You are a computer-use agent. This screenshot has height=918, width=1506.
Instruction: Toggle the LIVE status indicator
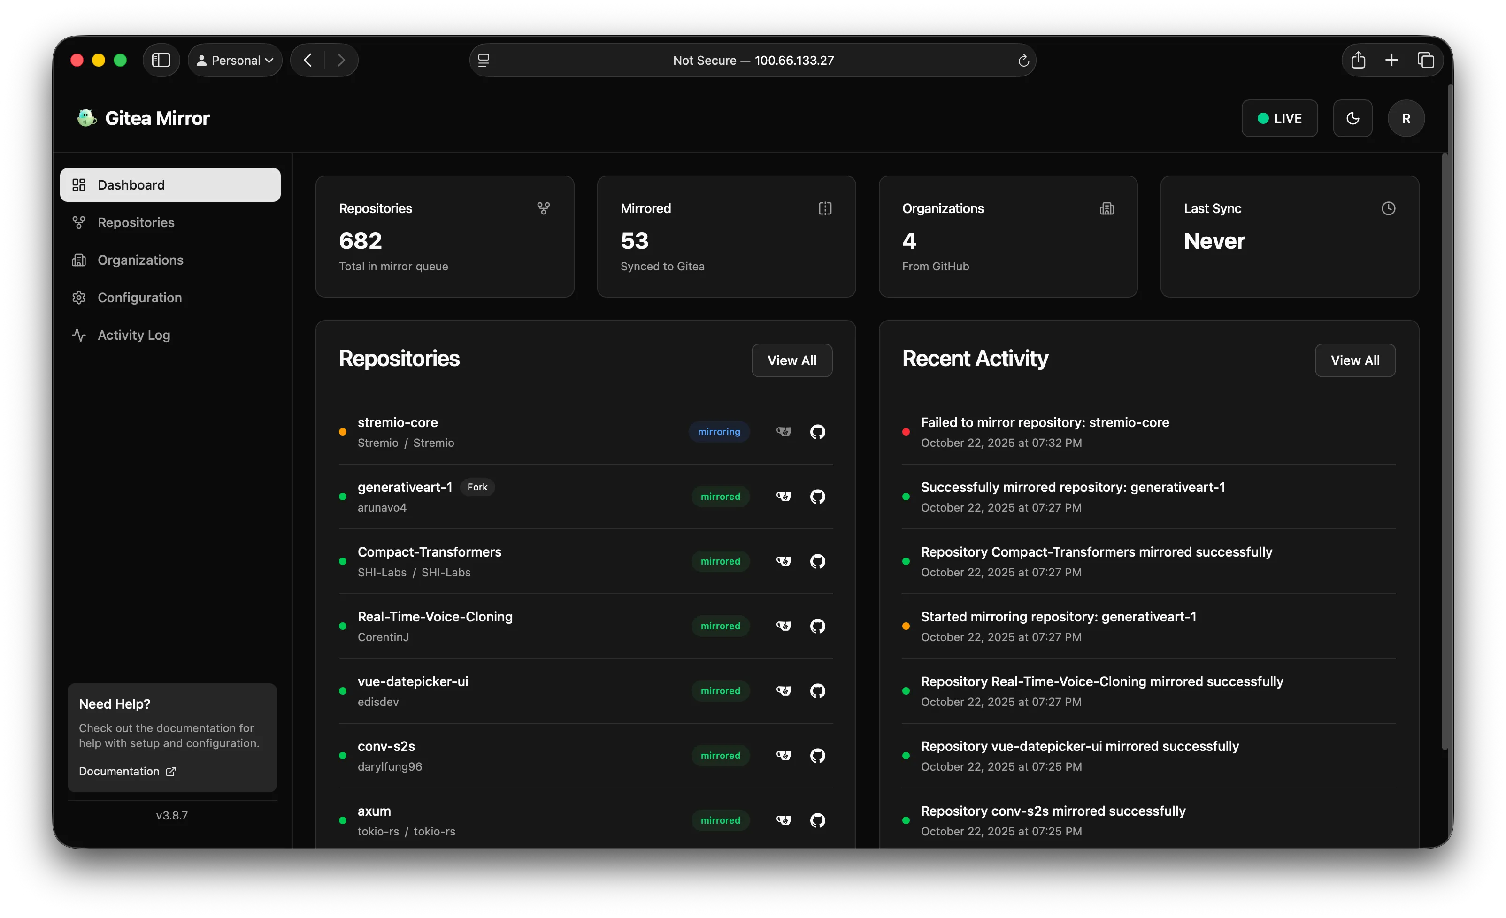pyautogui.click(x=1279, y=118)
